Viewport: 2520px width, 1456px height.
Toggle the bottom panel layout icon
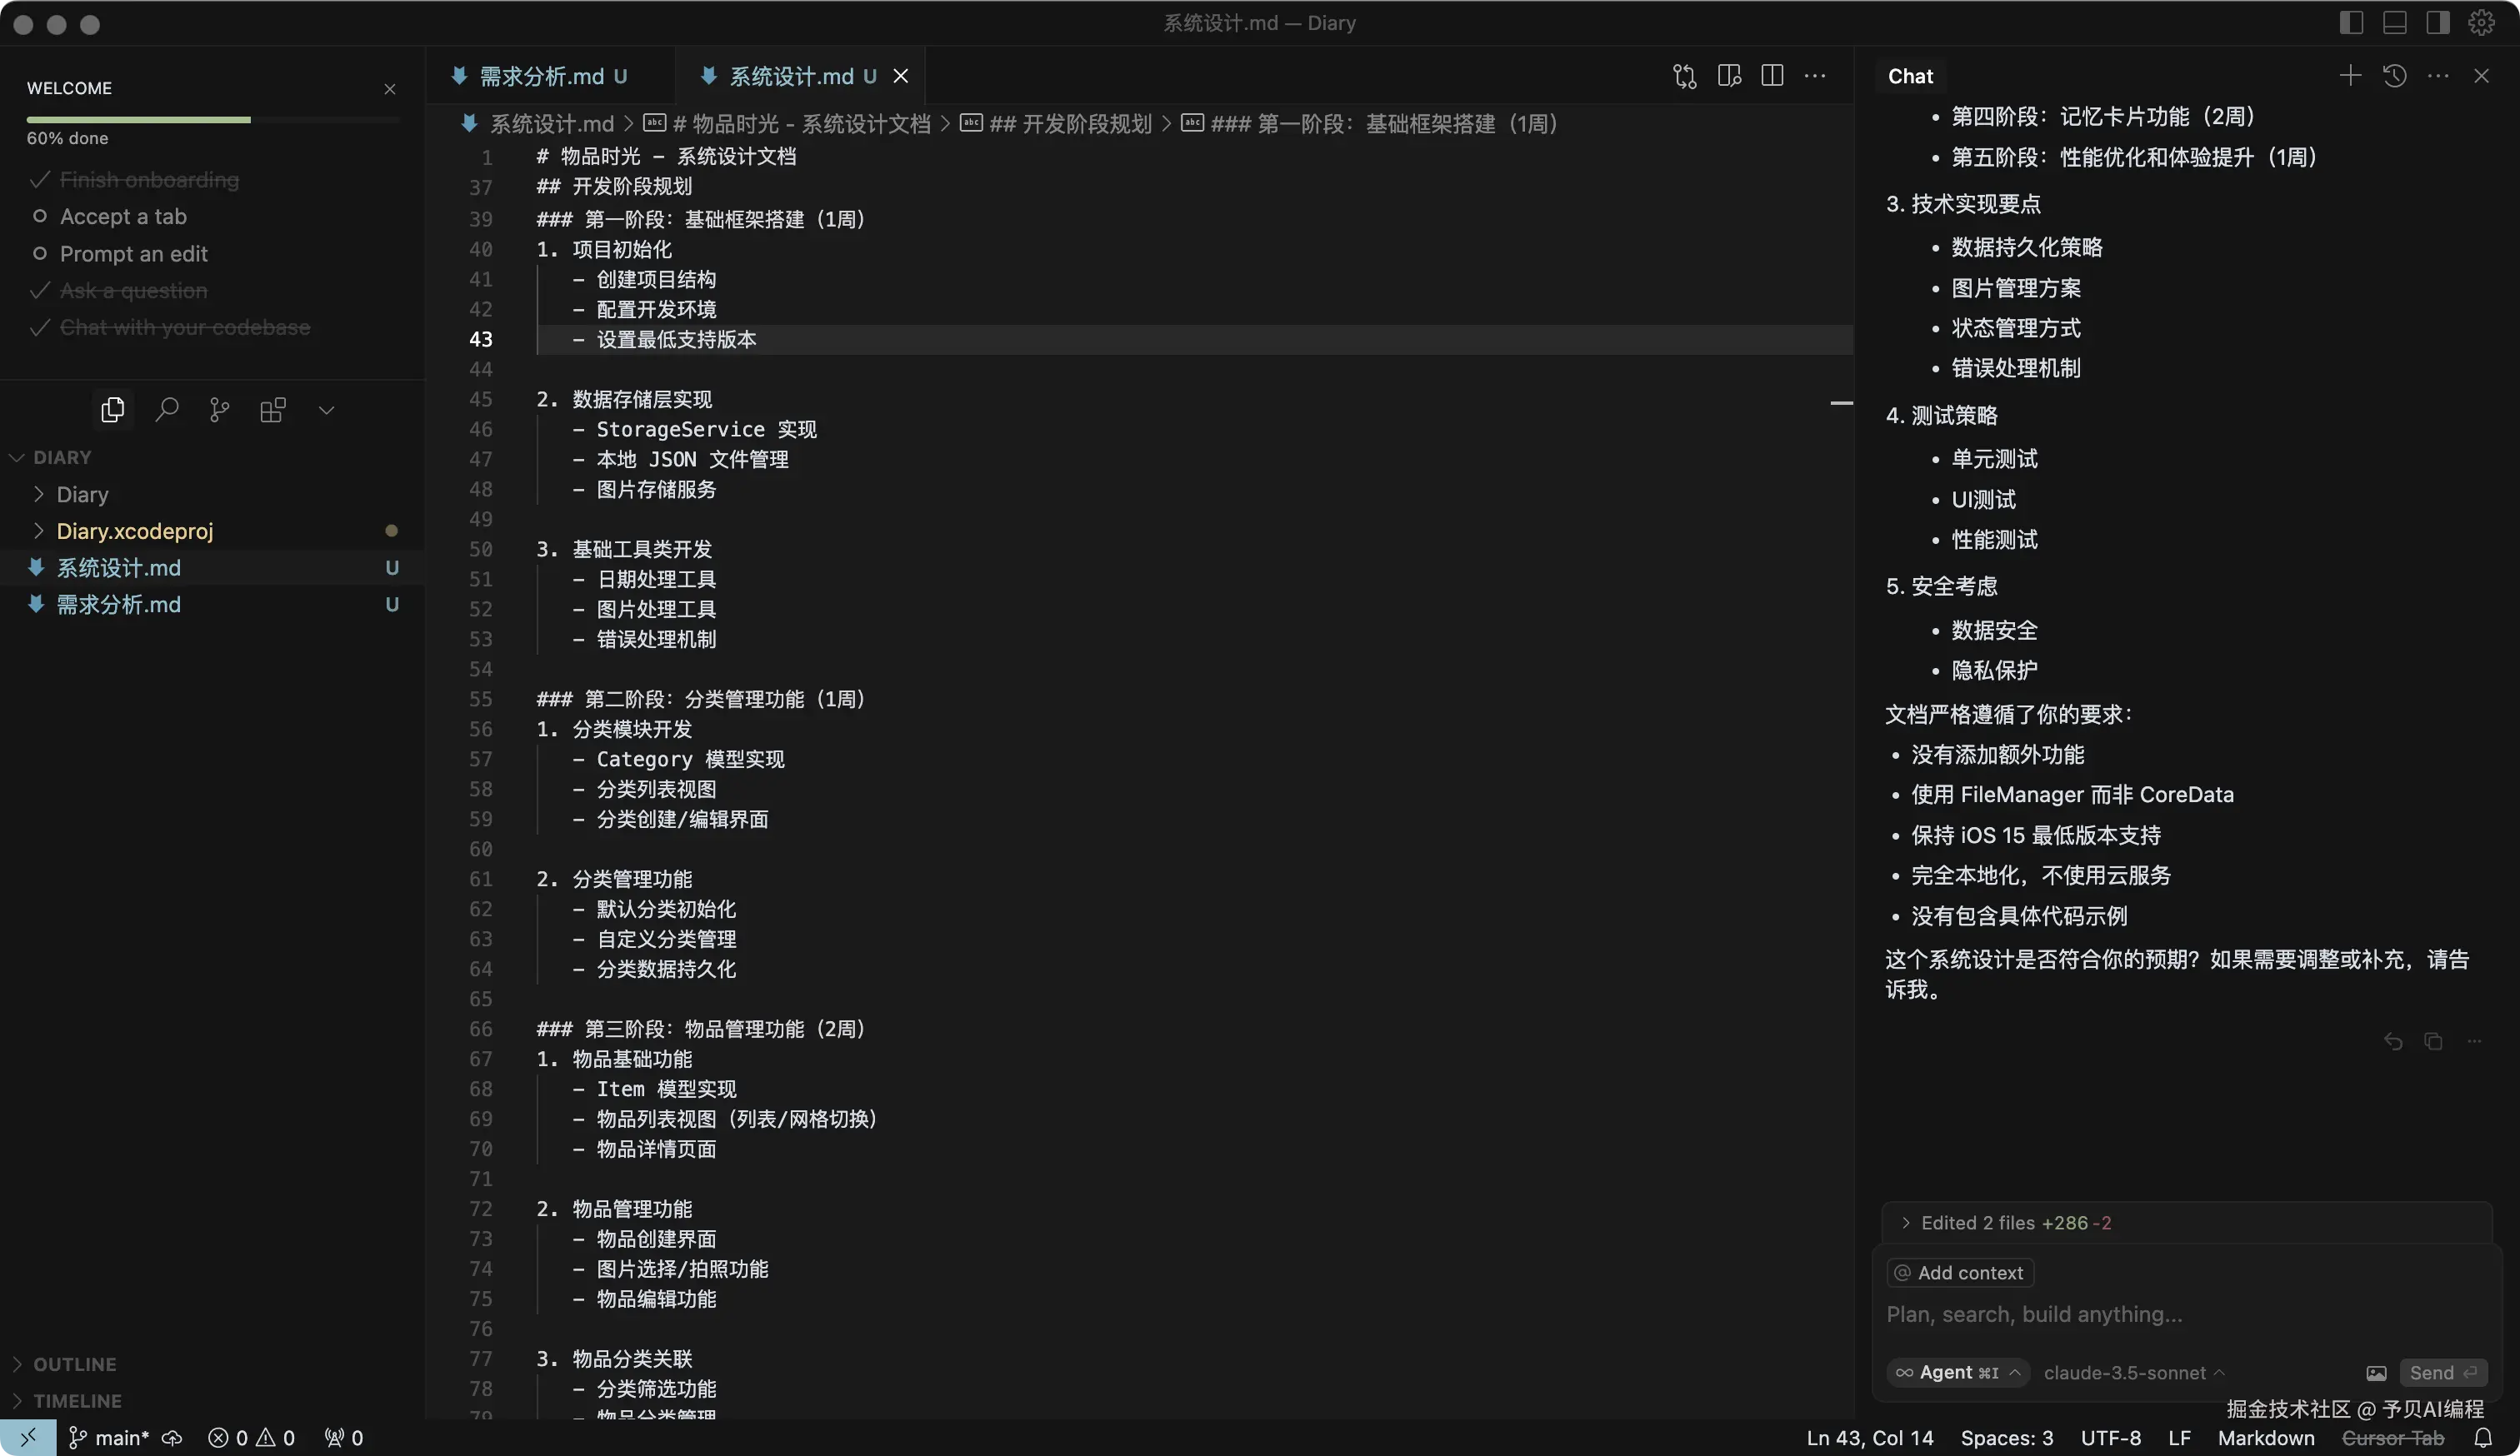[x=2394, y=23]
